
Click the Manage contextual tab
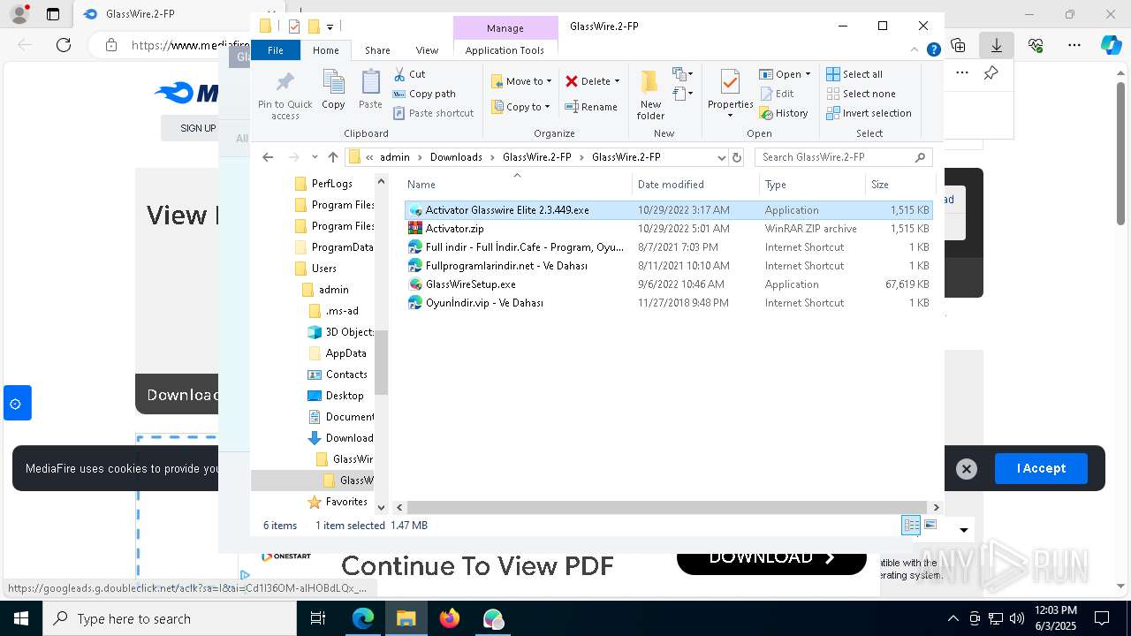tap(505, 28)
